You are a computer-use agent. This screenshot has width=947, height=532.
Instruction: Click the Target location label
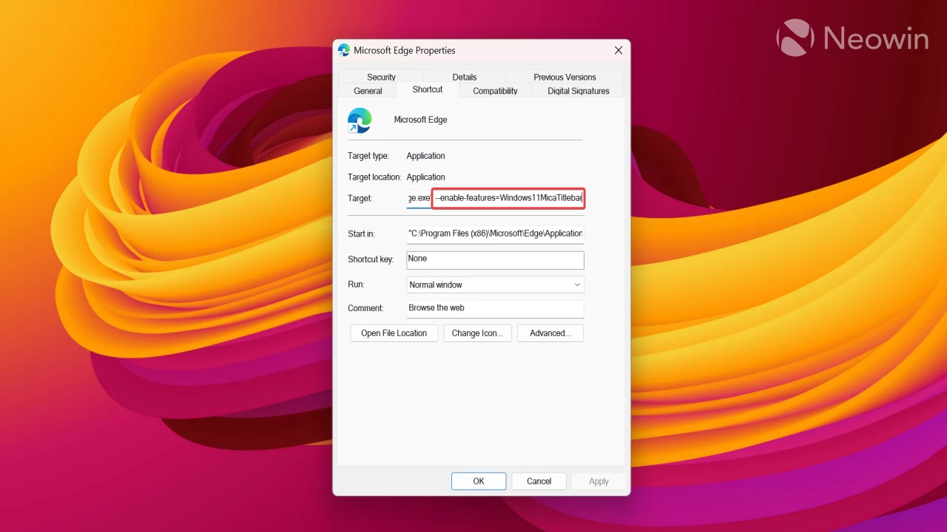(374, 177)
